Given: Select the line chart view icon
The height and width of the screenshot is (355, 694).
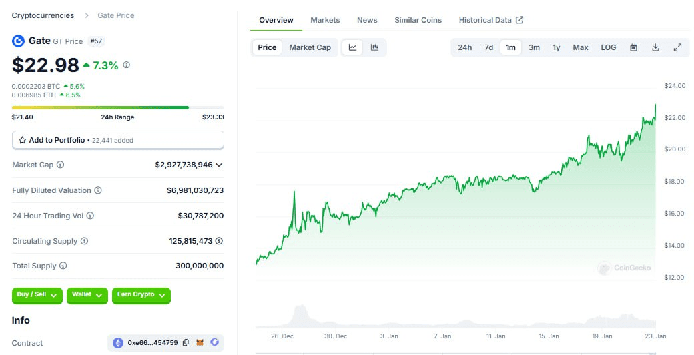Looking at the screenshot, I should pos(353,47).
